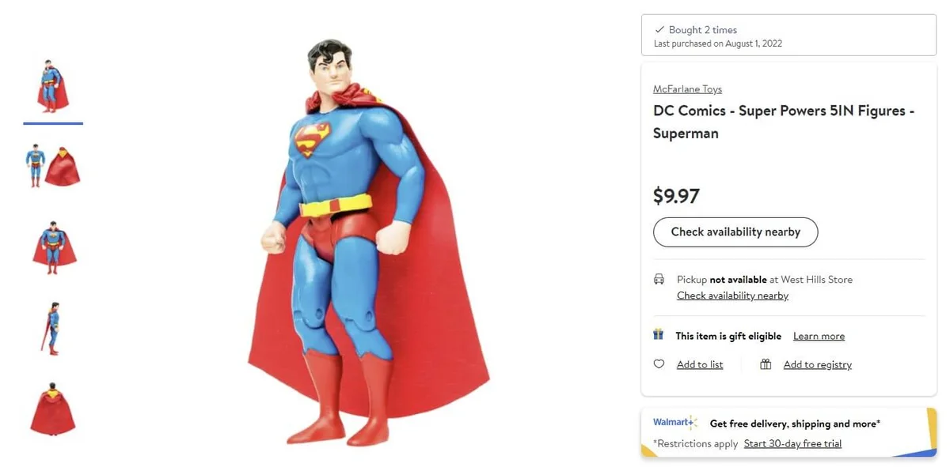Open the Learn more link for gift eligibility

(x=819, y=336)
